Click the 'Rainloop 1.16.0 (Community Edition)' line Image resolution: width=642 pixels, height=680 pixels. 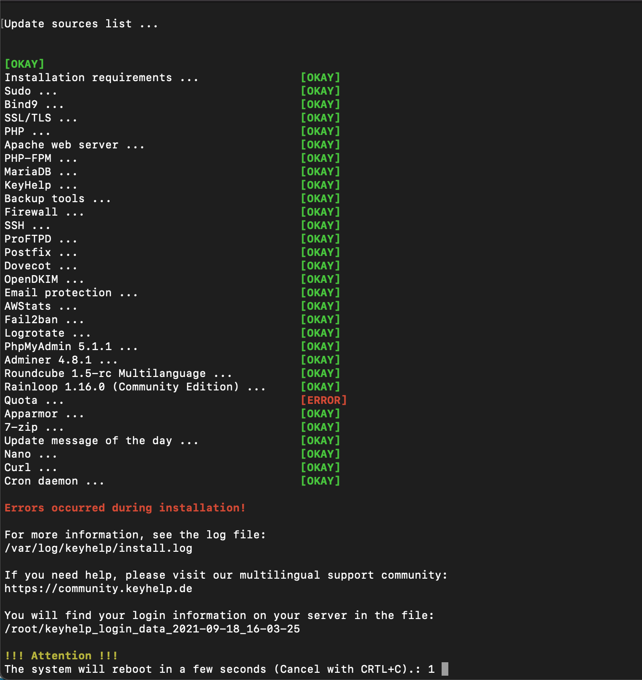point(135,387)
